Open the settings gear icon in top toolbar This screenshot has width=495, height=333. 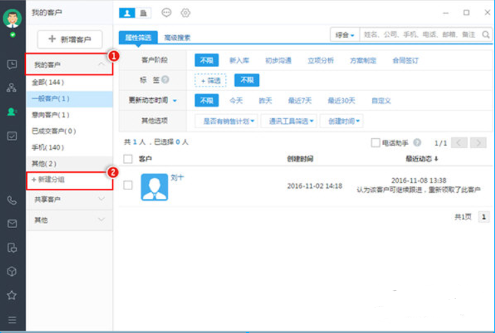(x=185, y=13)
